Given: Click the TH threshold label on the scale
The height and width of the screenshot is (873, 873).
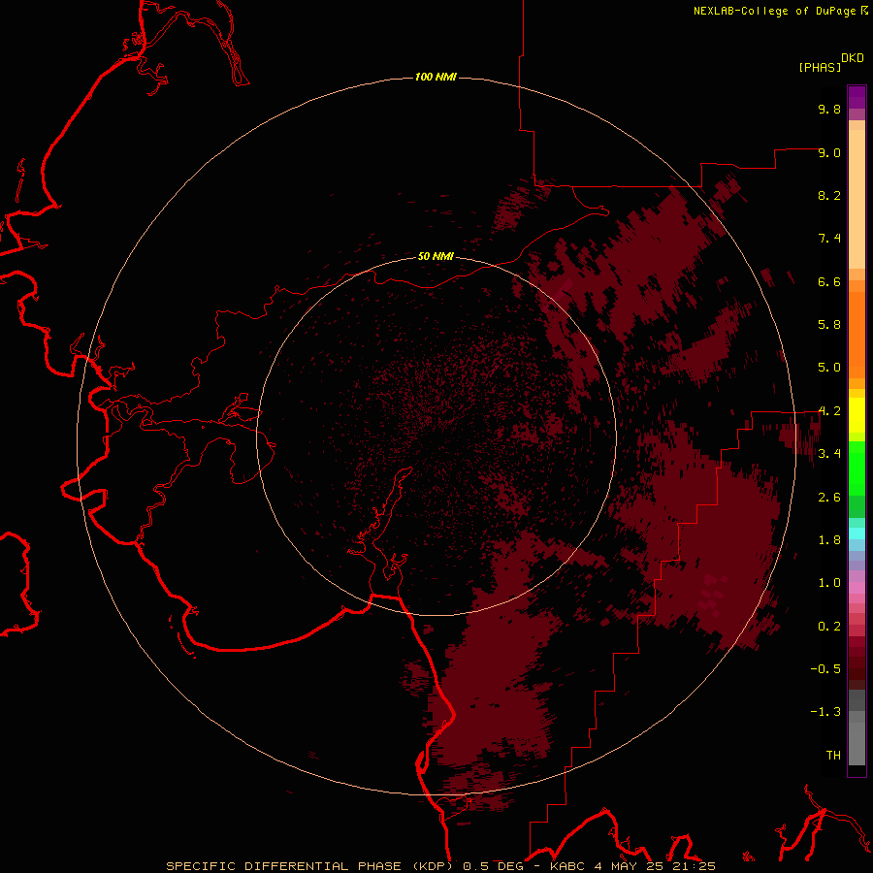Looking at the screenshot, I should click(x=833, y=756).
